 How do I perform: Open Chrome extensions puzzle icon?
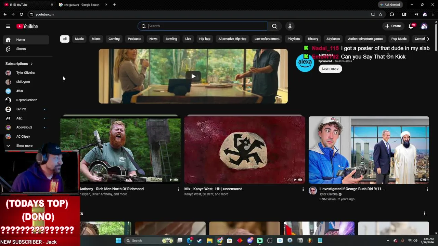point(392,14)
